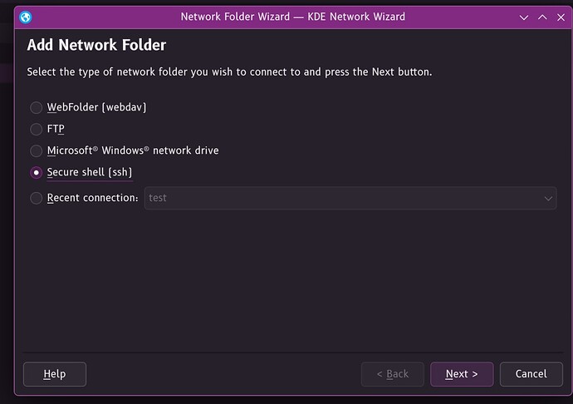Image resolution: width=573 pixels, height=404 pixels.
Task: Click the globe icon in the title bar
Action: pyautogui.click(x=26, y=17)
